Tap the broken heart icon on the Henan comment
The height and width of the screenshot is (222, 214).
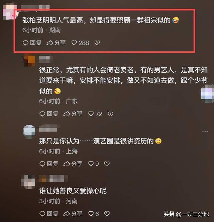coord(107,214)
